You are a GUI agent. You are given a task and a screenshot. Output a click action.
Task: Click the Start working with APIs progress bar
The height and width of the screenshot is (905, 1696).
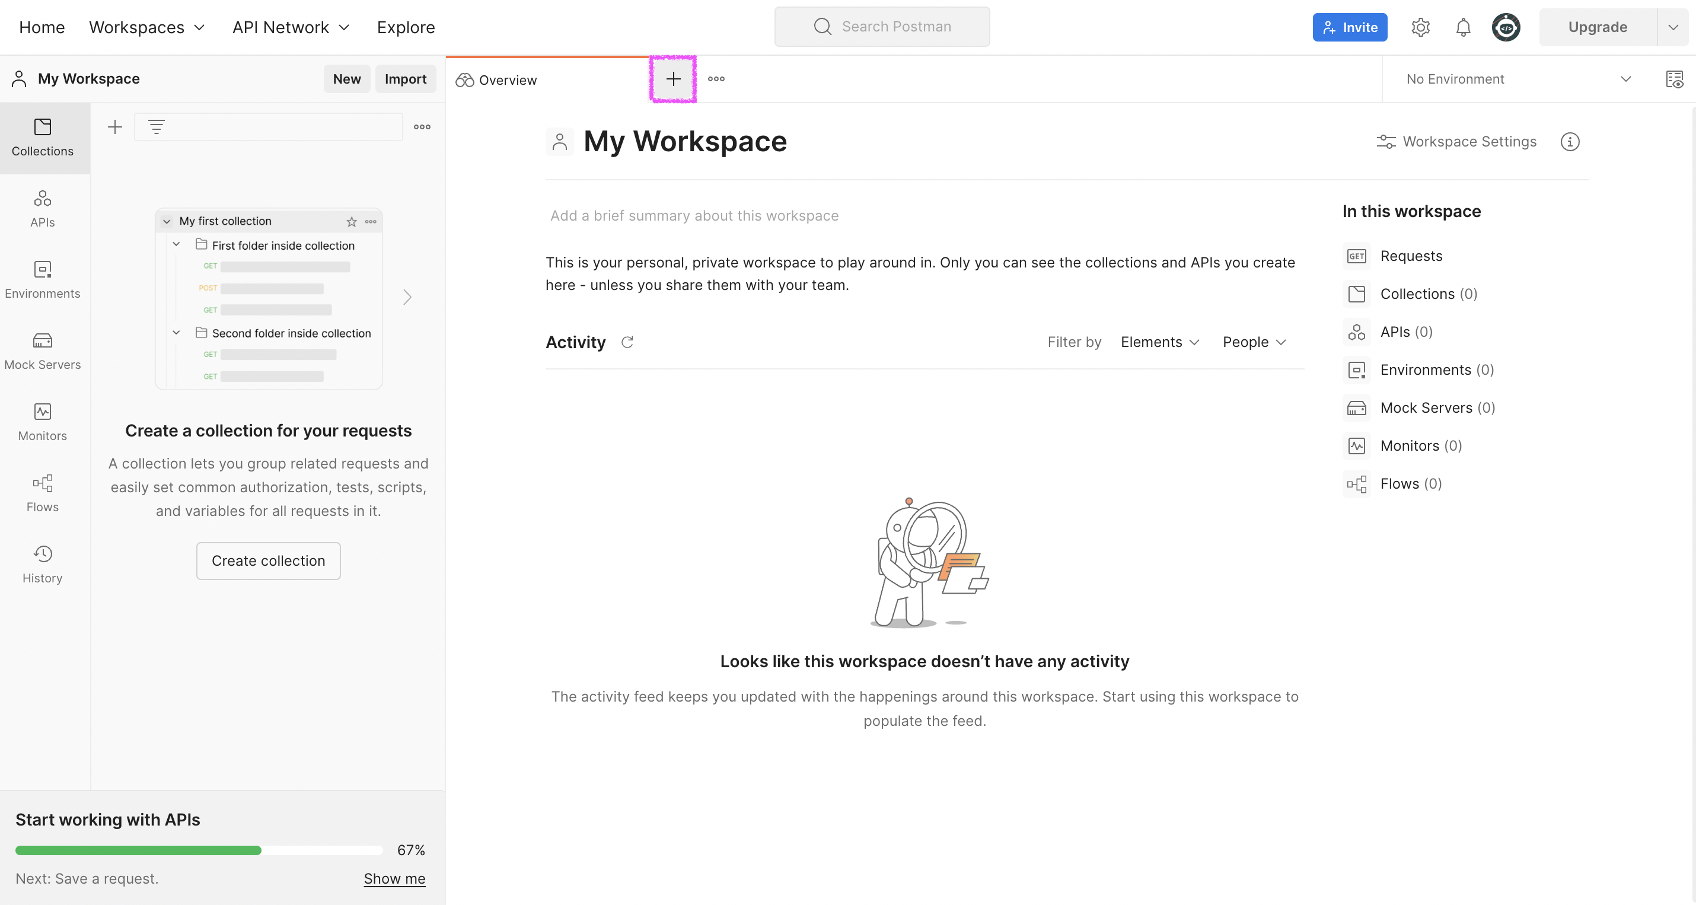pyautogui.click(x=199, y=850)
